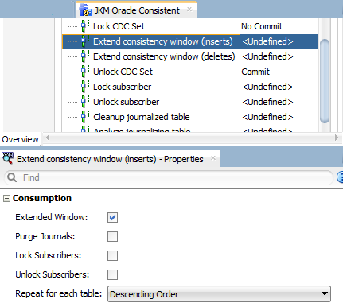This screenshot has width=343, height=303.
Task: Switch to the JKM Oracle Consistent tab
Action: (137, 10)
